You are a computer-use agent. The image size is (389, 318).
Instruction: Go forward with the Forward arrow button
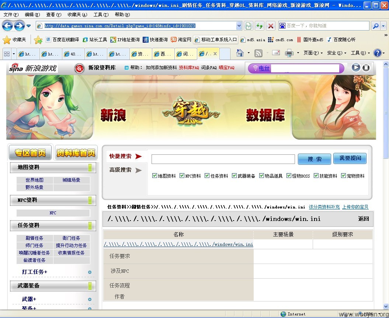tap(19, 25)
